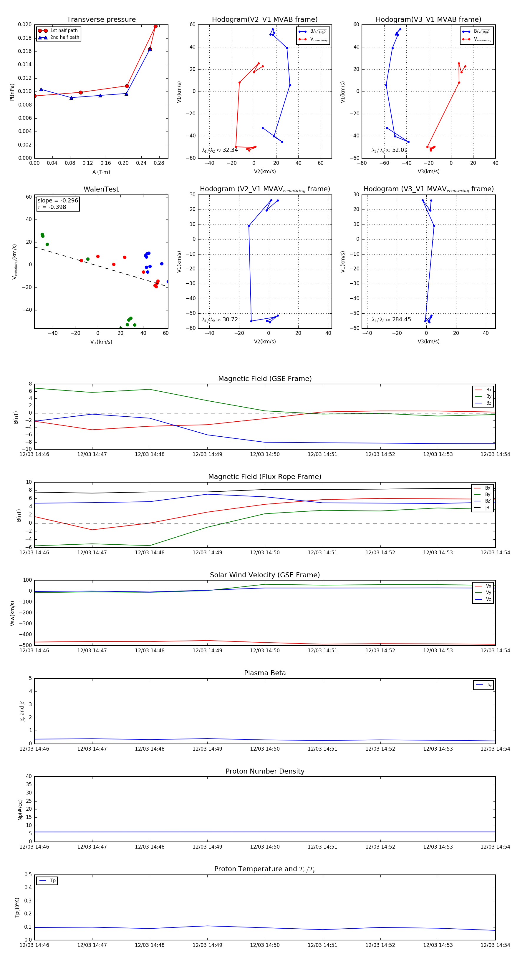Click the 'Proton Temperature and Te/Tp' title
Viewport: 530px width, 971px height.
point(265,869)
